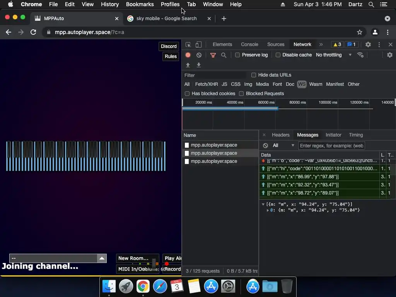The image size is (396, 297).
Task: Click the DevTools inspect element icon
Action: click(188, 45)
